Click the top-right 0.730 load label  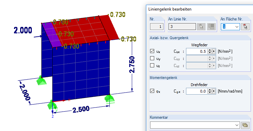pos(118,15)
